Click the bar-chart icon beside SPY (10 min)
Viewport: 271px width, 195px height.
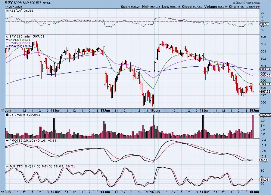click(x=7, y=37)
